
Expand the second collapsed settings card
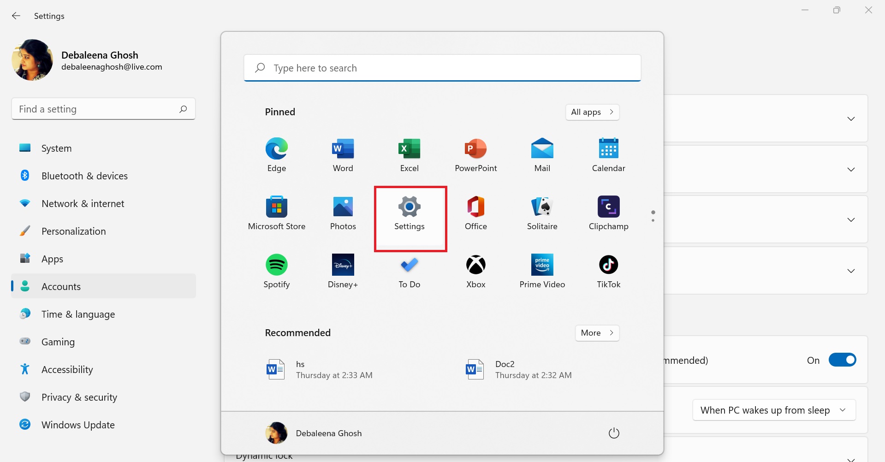pyautogui.click(x=851, y=169)
